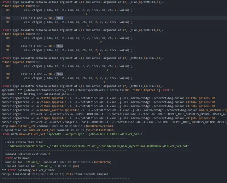
Task: Click 'Elapsed time for make.diffwrf_521 command:' text
Action: pos(35,130)
